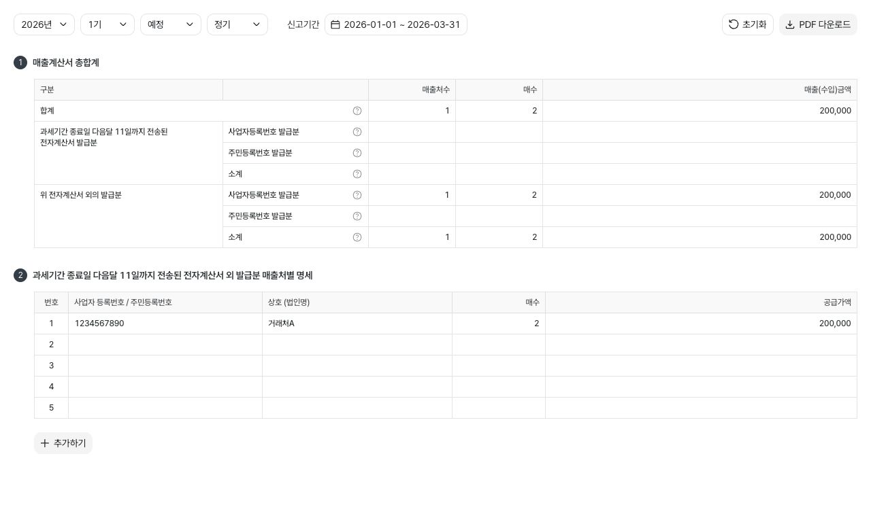
Task: Click the download icon in PDF 다운로드
Action: coord(790,24)
